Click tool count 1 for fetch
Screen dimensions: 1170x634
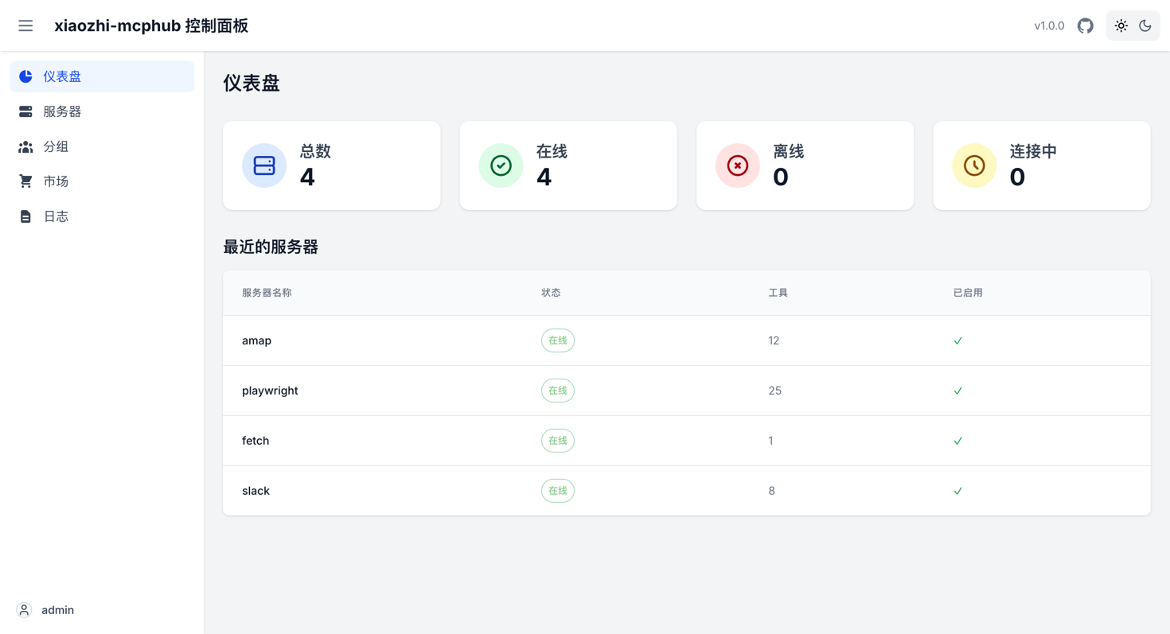770,441
